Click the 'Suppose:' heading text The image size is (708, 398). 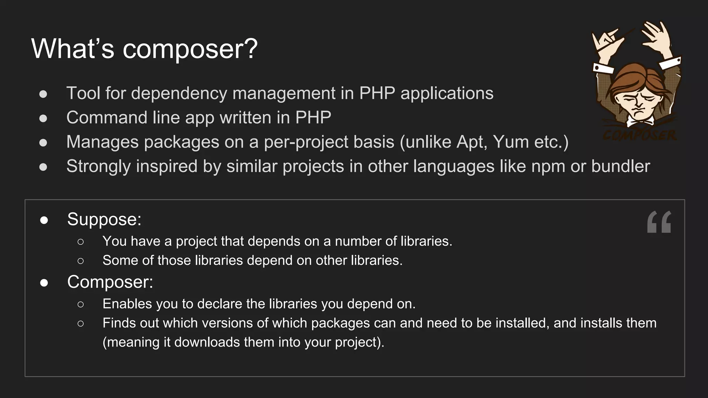104,219
